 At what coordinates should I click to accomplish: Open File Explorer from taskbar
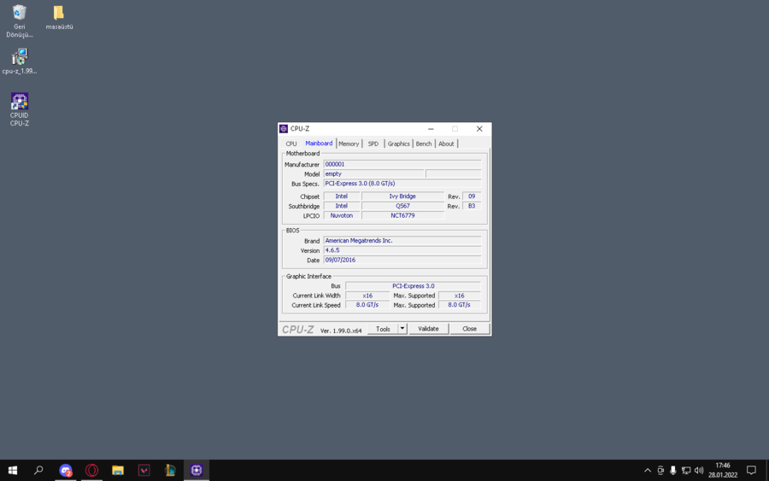tap(118, 470)
